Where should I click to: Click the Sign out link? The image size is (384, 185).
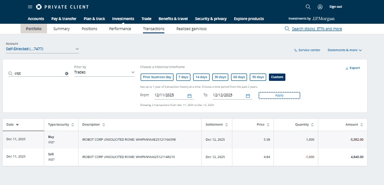(x=336, y=7)
